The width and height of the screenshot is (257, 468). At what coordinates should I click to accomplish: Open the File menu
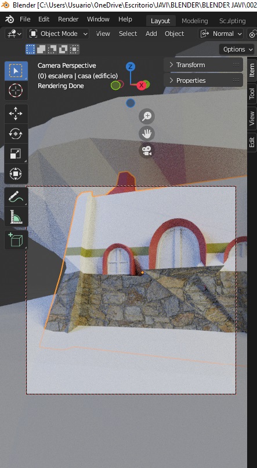click(x=25, y=19)
